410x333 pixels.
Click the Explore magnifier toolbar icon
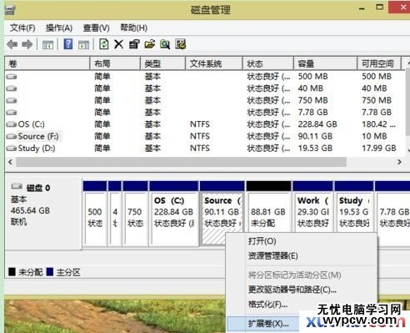tap(165, 44)
